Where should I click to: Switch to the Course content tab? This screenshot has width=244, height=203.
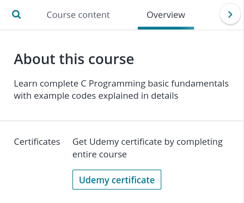click(78, 15)
